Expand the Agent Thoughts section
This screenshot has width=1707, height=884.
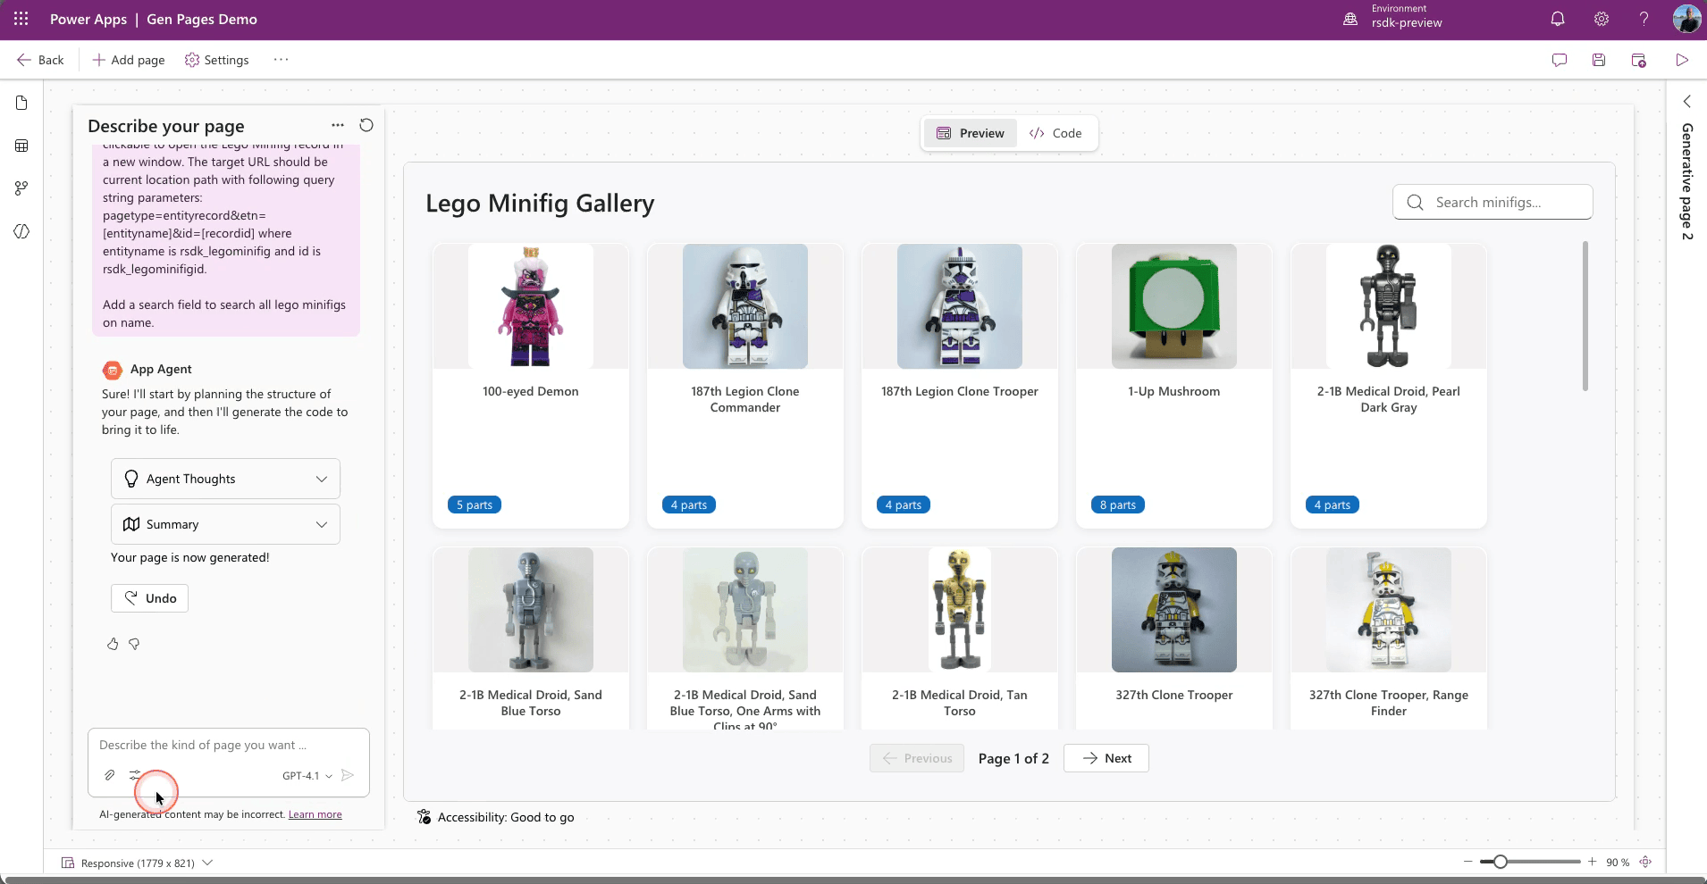[x=225, y=479]
